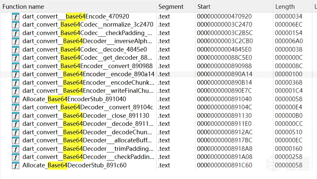Select icon for Base64Codec_decode_4845e0 row
This screenshot has width=317, height=179.
(16, 50)
